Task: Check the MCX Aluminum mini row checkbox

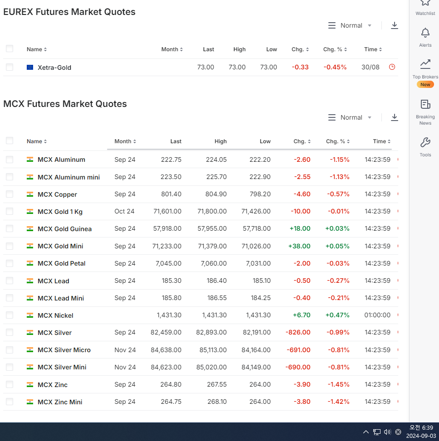Action: 10,177
